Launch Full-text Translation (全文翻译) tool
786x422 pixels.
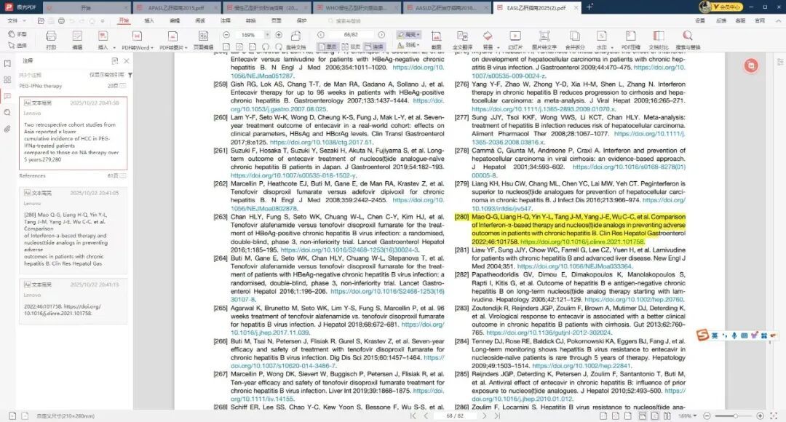(x=462, y=39)
